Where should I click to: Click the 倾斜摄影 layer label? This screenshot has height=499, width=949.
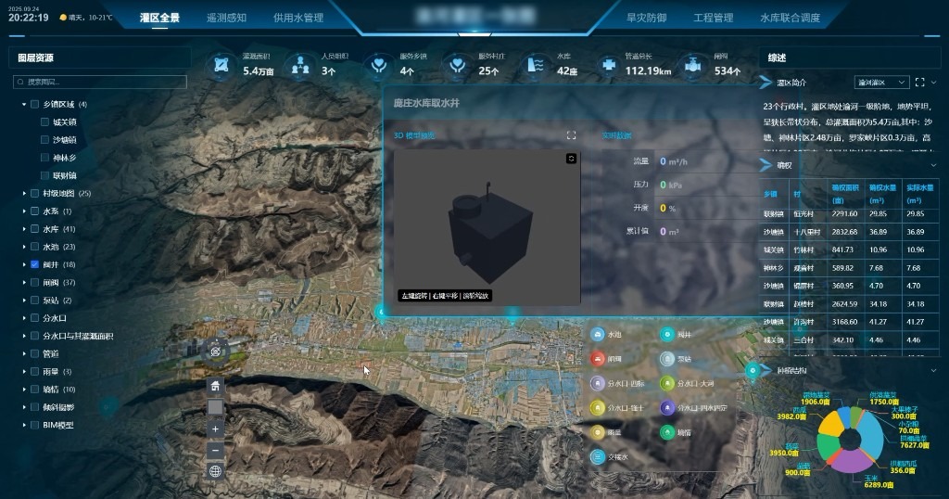tap(58, 407)
